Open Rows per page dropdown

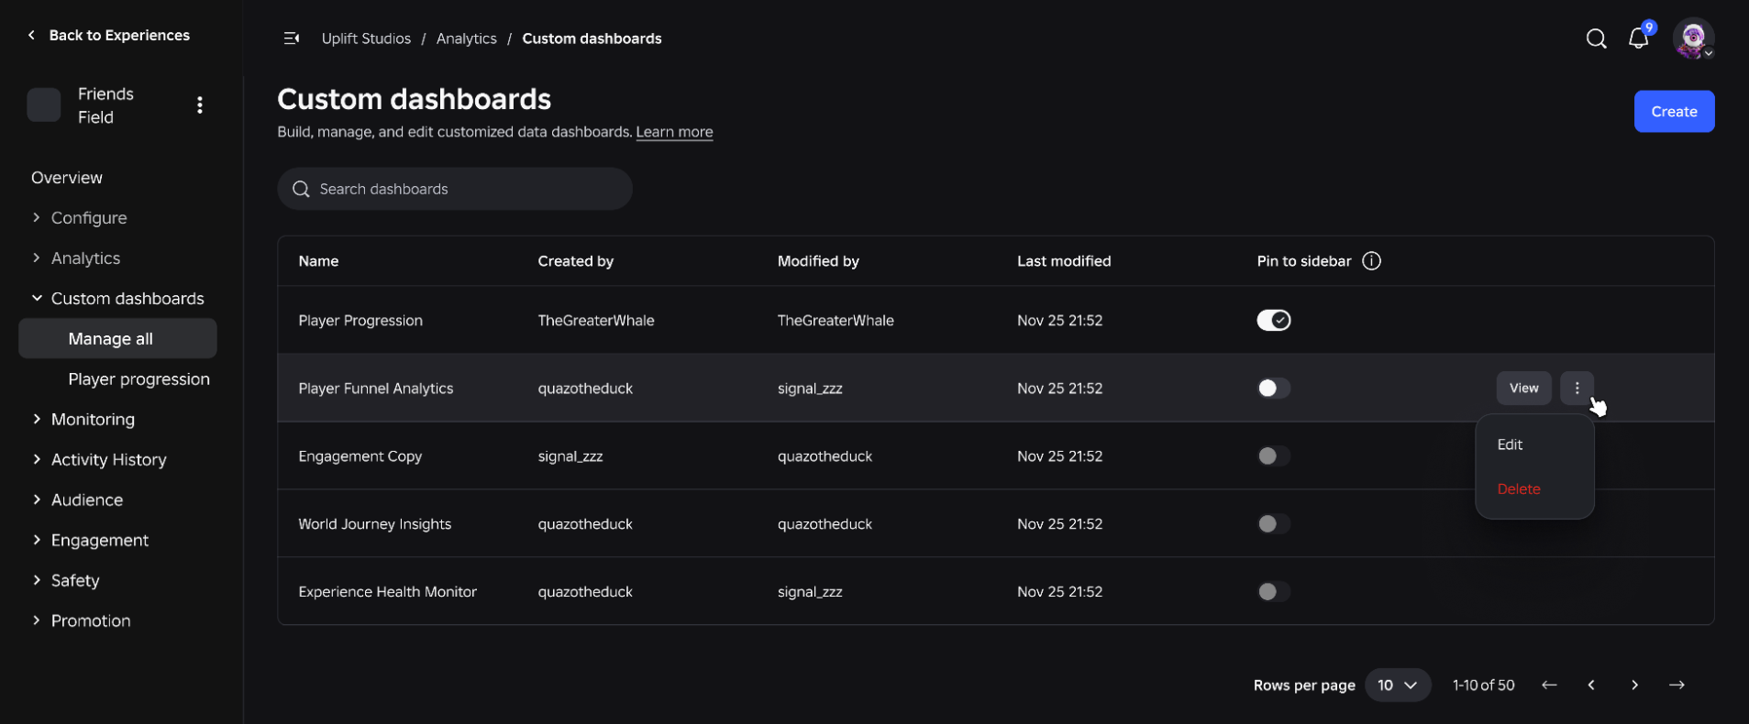click(1398, 685)
